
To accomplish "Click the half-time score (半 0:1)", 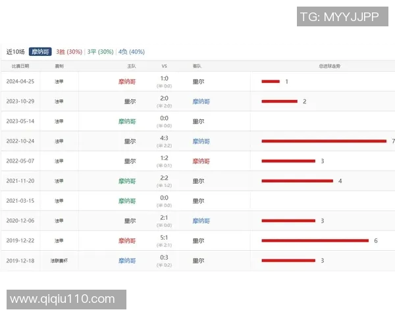I will [164, 166].
